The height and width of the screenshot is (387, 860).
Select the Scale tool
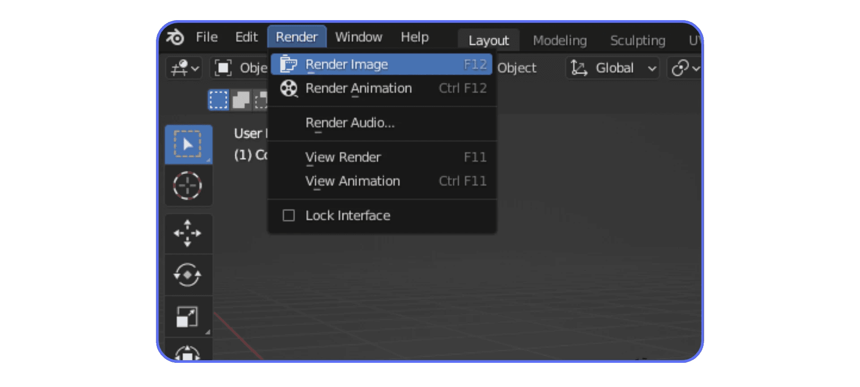click(188, 316)
